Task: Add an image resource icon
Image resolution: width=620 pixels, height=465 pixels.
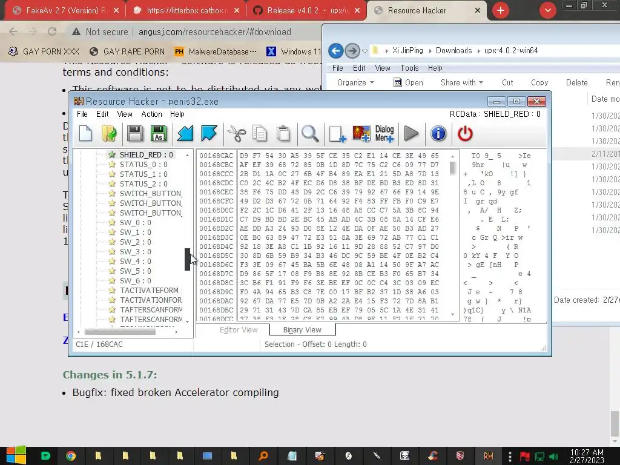Action: (x=361, y=134)
